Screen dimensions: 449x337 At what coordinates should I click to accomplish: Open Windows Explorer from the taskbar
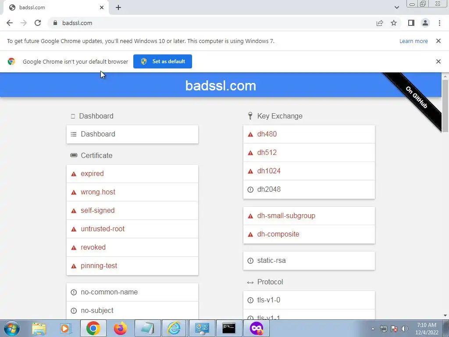tap(39, 328)
